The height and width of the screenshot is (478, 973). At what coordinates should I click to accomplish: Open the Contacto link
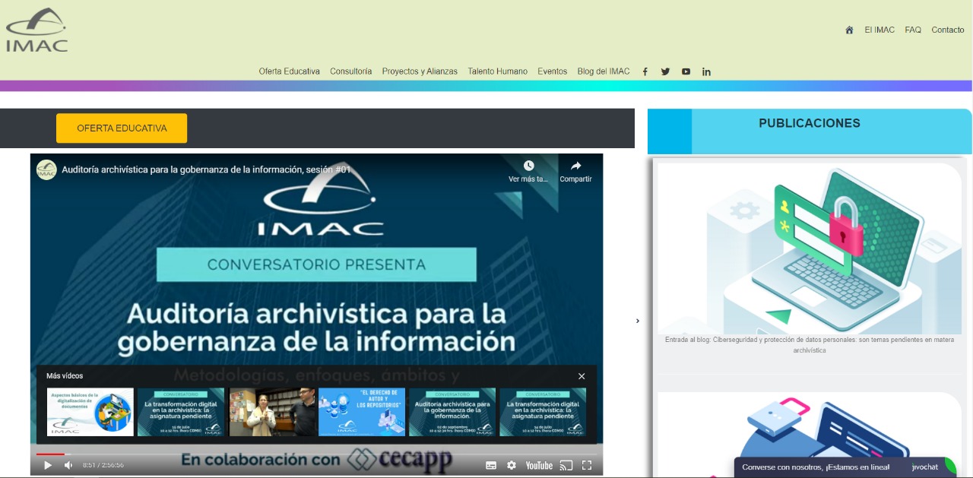948,30
